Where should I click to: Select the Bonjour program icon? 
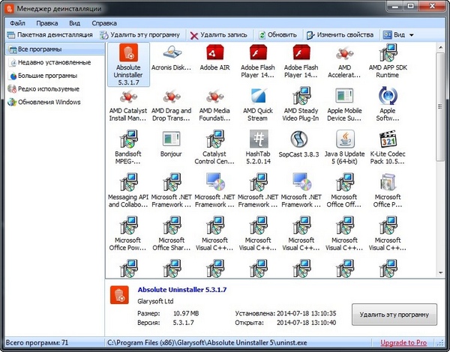[172, 140]
